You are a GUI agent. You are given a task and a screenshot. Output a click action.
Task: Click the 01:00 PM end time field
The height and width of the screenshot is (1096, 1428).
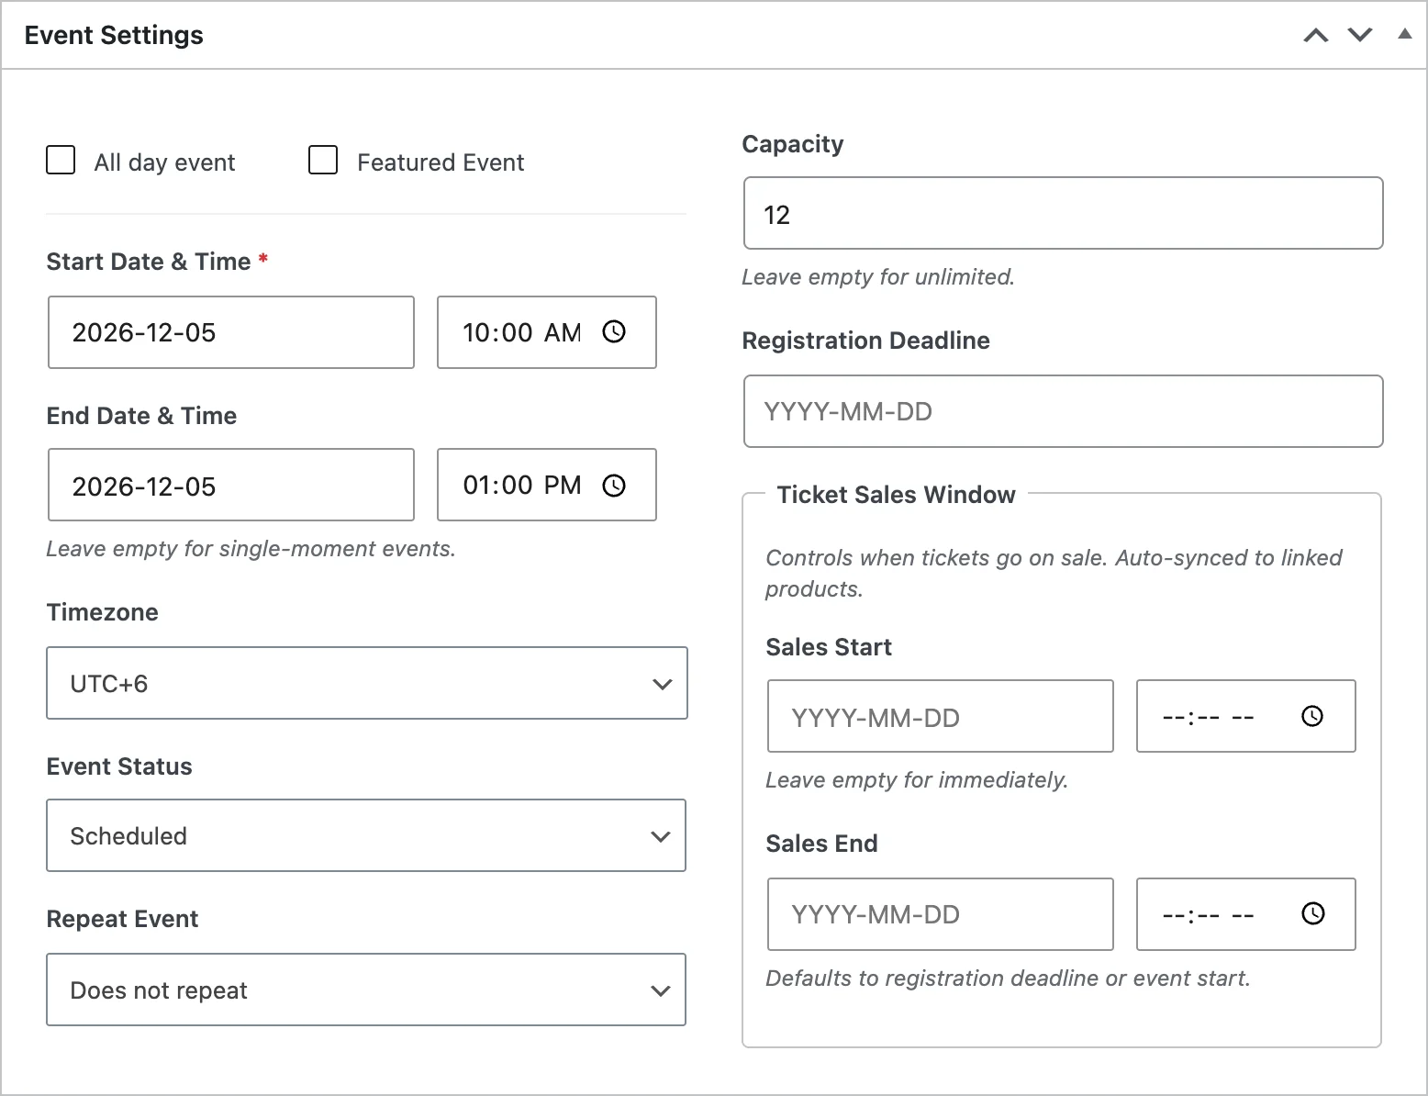547,485
